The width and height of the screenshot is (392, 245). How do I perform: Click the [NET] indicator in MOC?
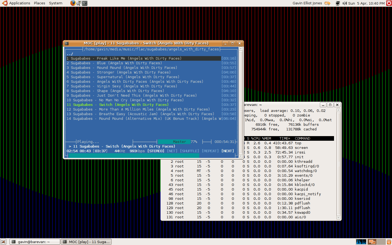point(172,151)
